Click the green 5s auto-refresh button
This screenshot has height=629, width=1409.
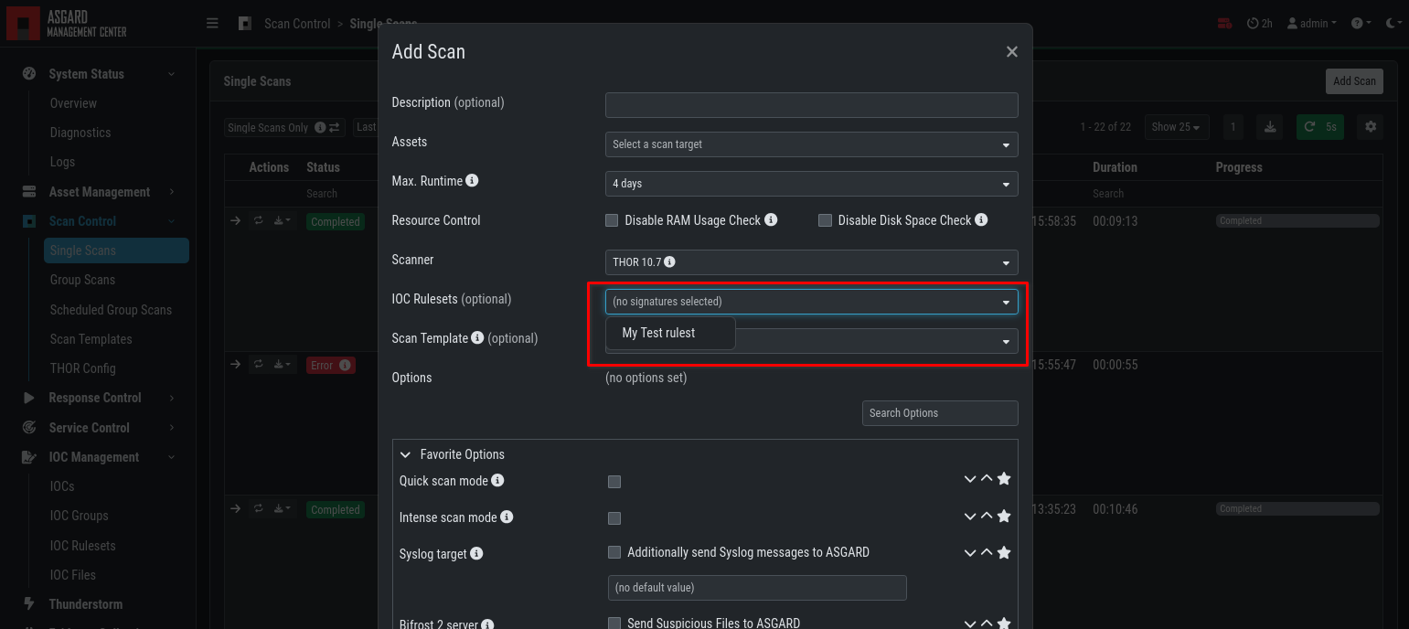[x=1320, y=127]
